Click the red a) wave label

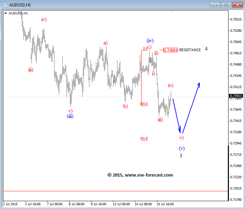[105, 43]
